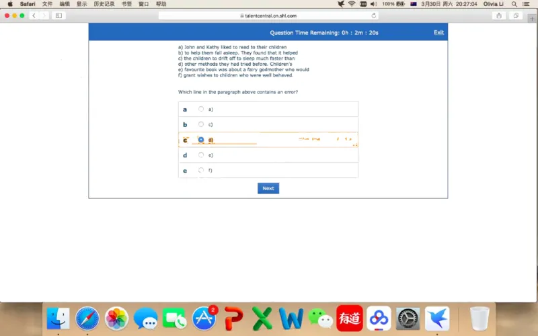Pick the e) radio button in row d
Image resolution: width=538 pixels, height=336 pixels.
coord(201,155)
